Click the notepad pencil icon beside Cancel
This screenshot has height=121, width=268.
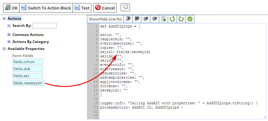(x=125, y=7)
